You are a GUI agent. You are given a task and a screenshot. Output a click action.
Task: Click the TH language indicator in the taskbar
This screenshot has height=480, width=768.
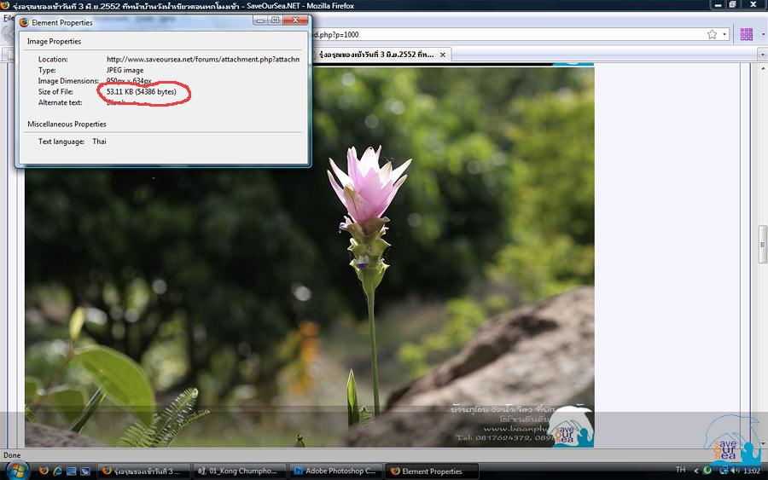680,470
